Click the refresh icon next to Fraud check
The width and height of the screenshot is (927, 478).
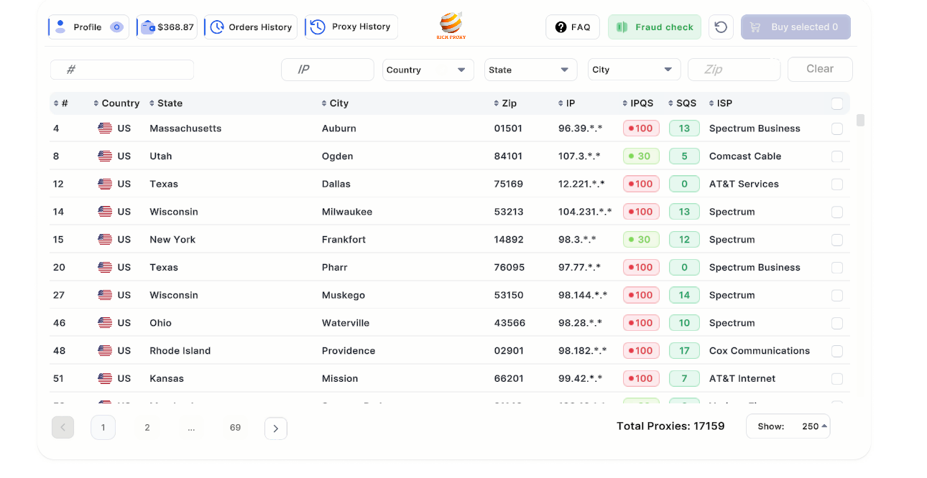coord(721,27)
